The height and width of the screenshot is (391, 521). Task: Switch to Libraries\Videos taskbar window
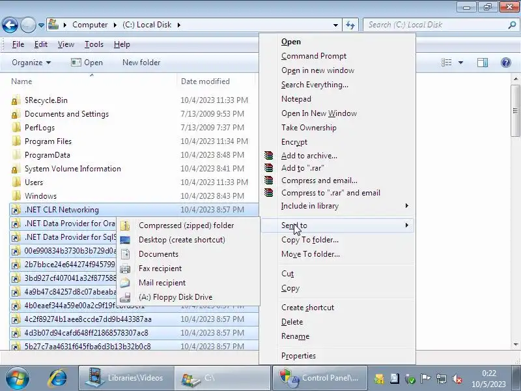click(126, 378)
